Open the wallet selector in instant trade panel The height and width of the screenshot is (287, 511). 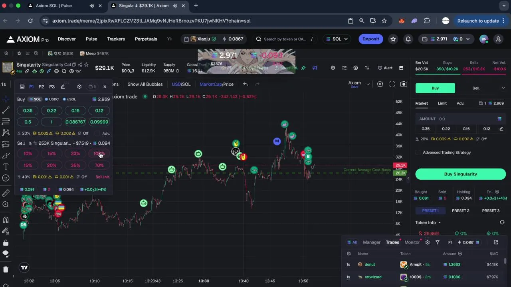92,86
